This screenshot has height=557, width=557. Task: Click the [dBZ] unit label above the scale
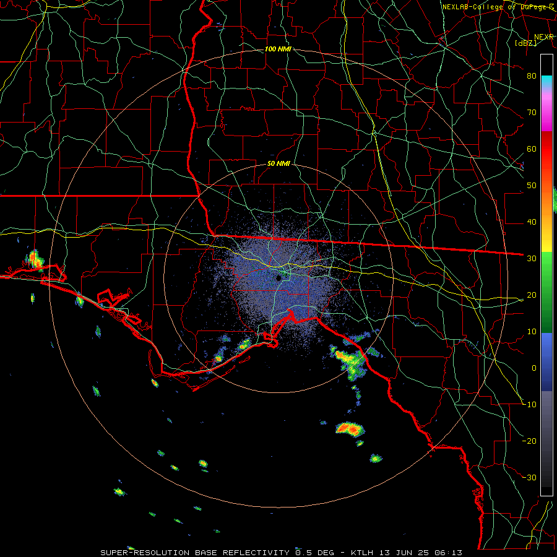pyautogui.click(x=525, y=43)
